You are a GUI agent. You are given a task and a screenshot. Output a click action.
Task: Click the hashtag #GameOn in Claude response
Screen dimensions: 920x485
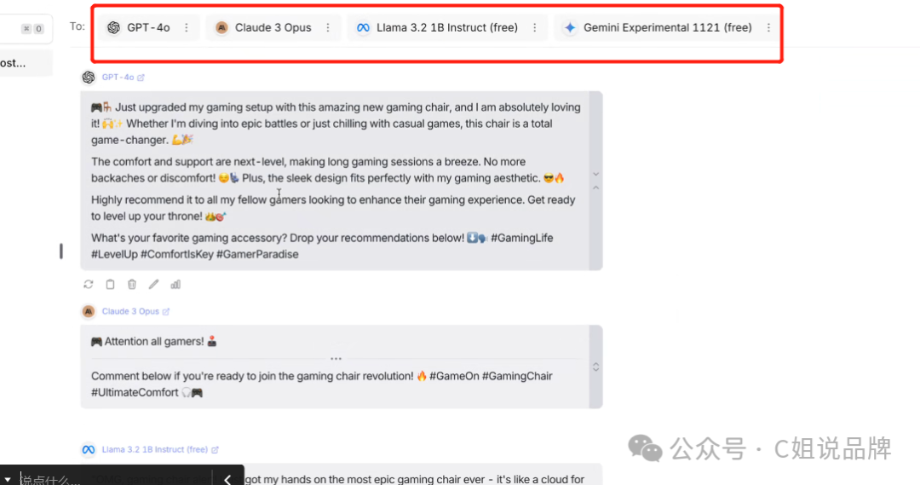coord(454,376)
